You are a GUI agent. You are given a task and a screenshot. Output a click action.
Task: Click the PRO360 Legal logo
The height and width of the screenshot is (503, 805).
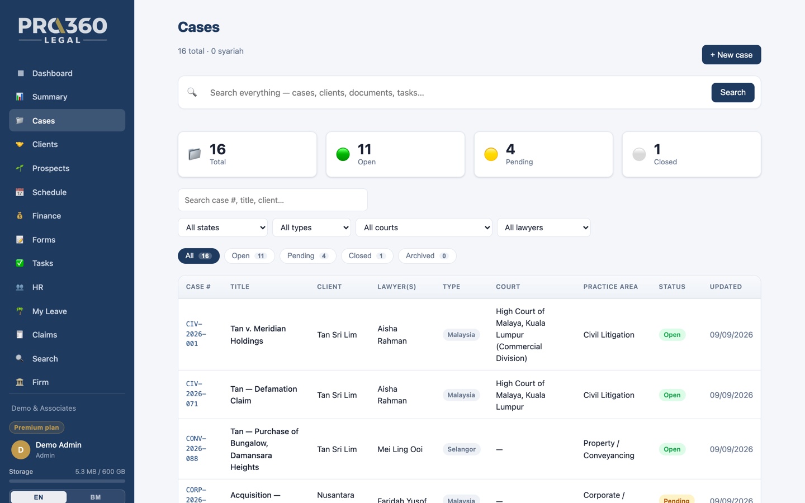click(x=63, y=30)
